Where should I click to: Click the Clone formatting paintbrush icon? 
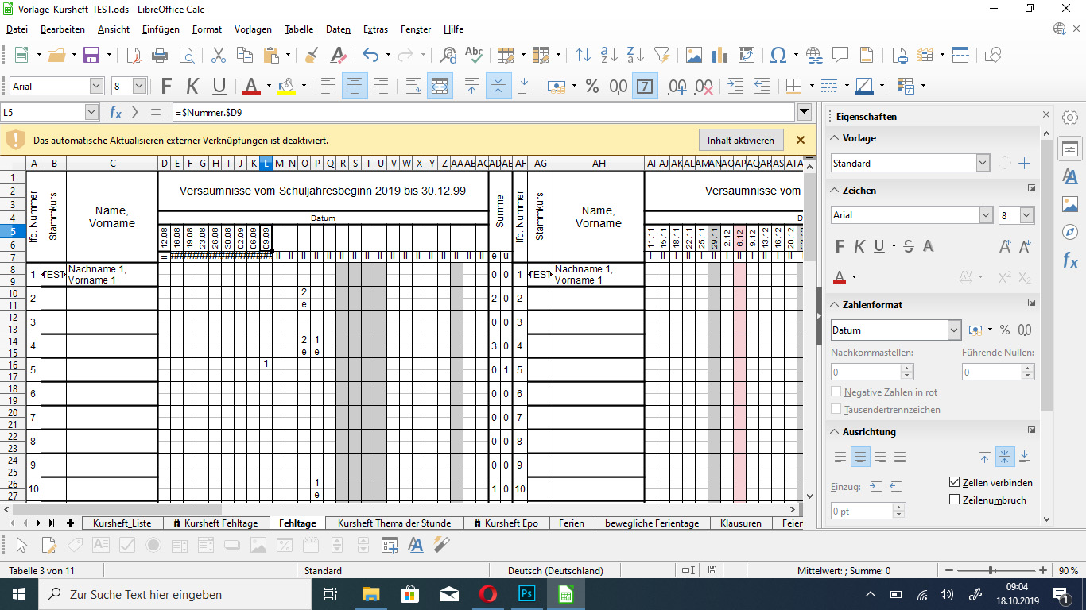click(312, 55)
